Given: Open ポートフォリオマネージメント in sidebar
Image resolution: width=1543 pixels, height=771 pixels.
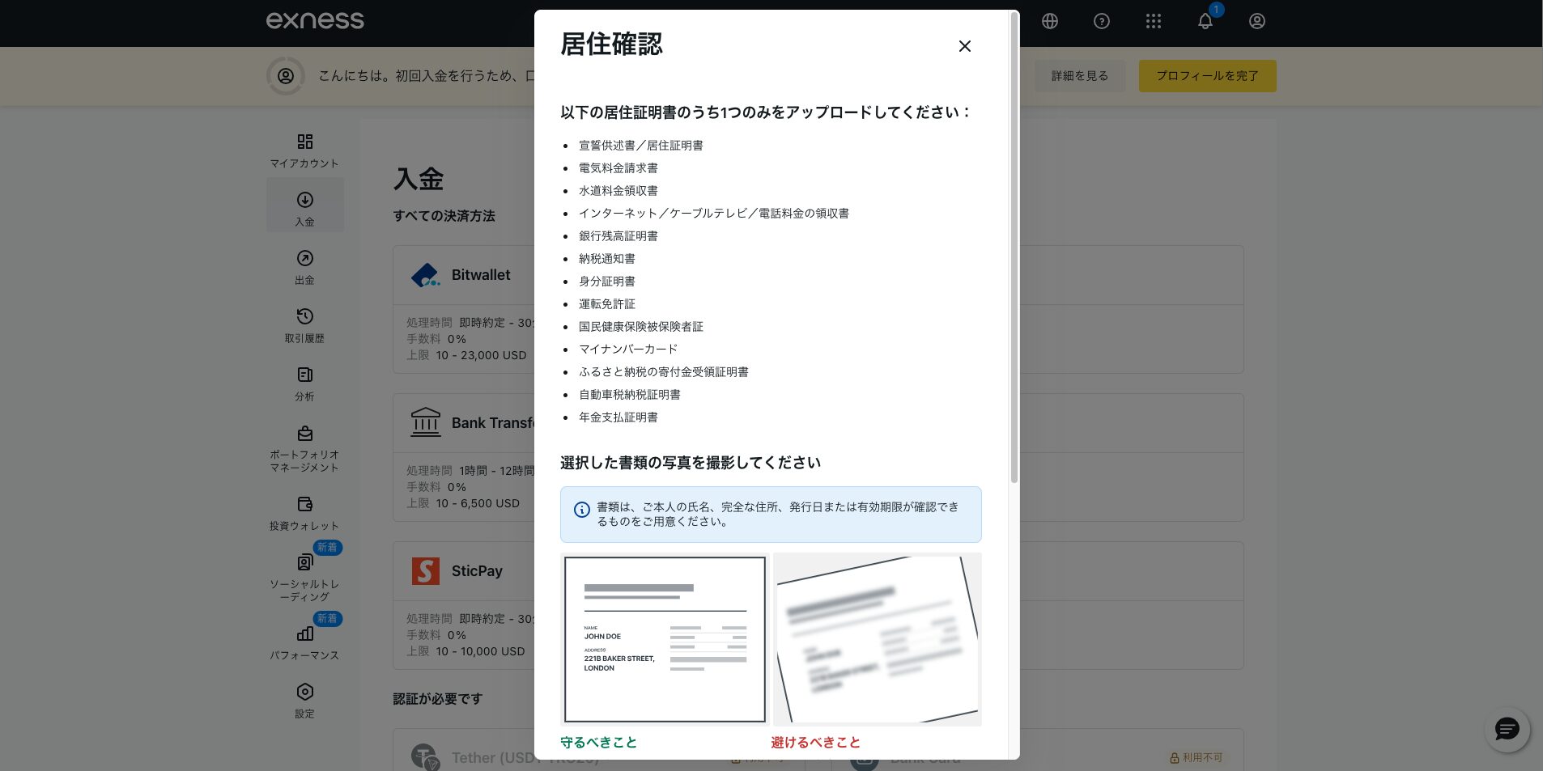Looking at the screenshot, I should click(304, 448).
